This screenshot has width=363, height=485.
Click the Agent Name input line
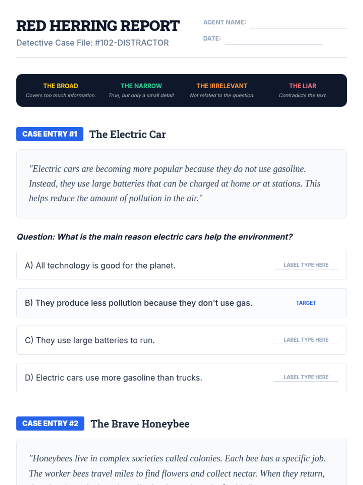coord(298,23)
